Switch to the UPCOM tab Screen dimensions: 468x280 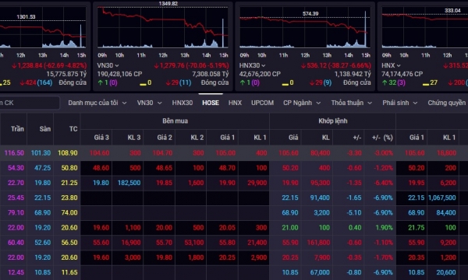(262, 103)
